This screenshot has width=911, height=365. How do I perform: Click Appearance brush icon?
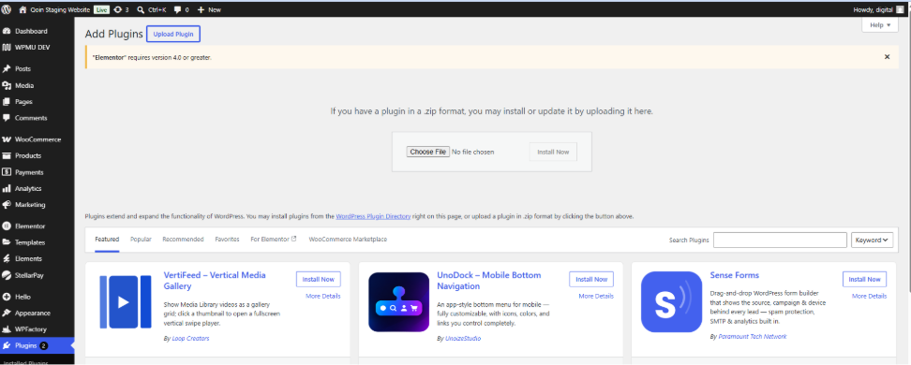click(7, 313)
